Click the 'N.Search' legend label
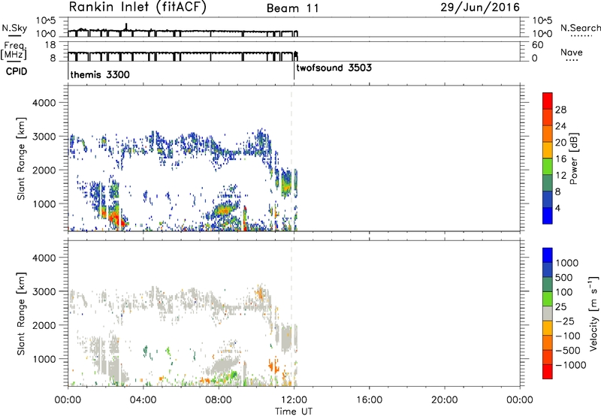This screenshot has height=416, width=601. [580, 28]
